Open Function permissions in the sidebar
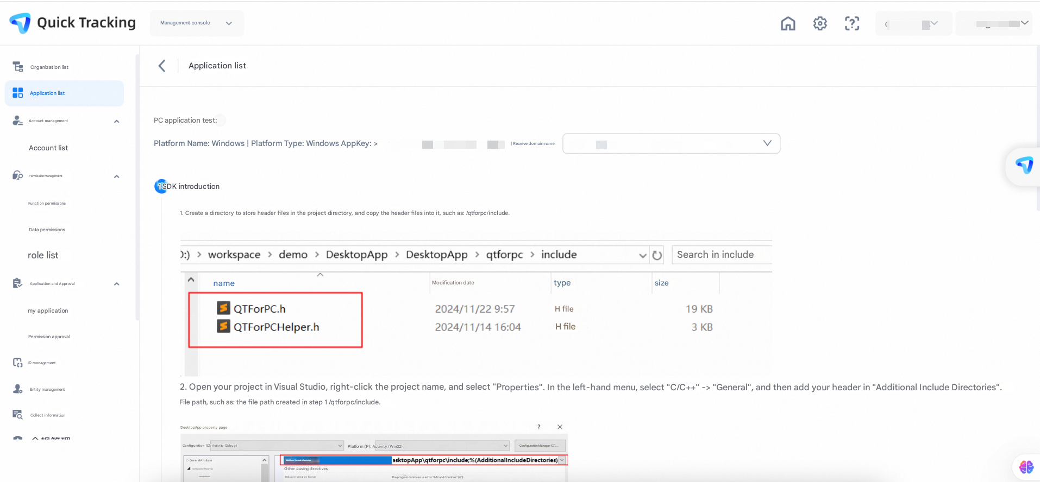Image resolution: width=1040 pixels, height=482 pixels. 47,204
